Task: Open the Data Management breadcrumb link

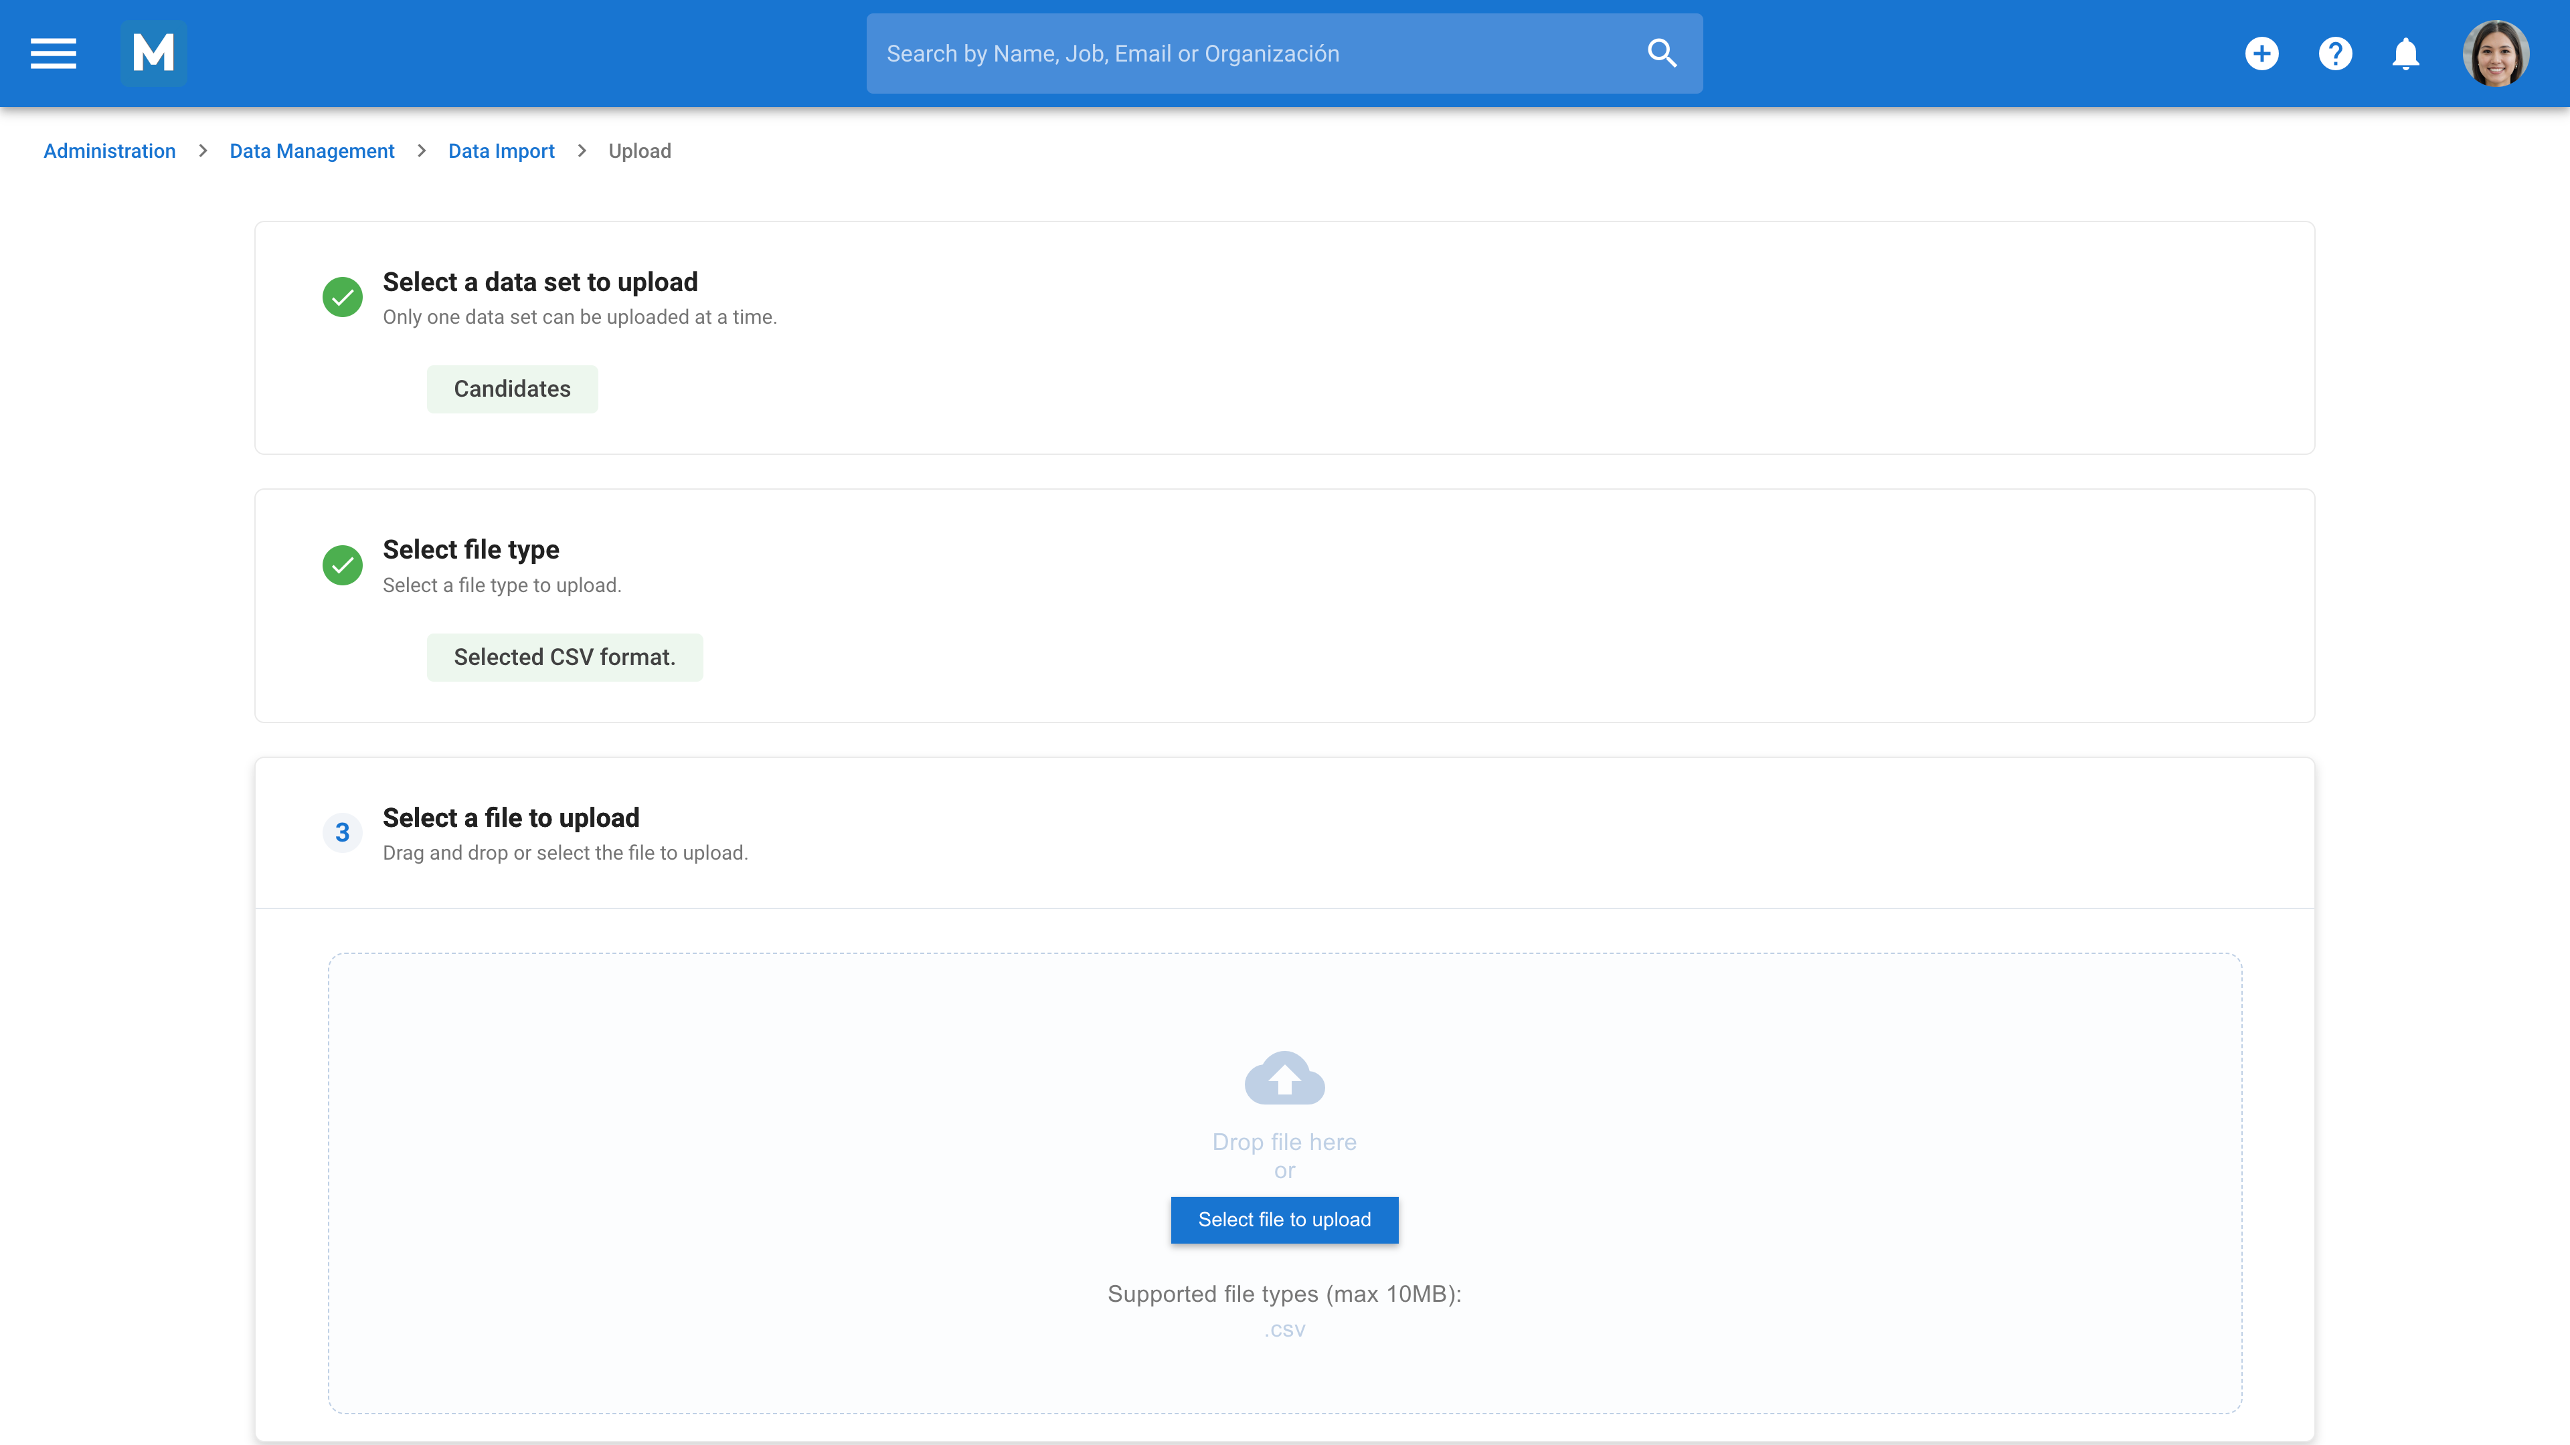Action: [x=311, y=151]
